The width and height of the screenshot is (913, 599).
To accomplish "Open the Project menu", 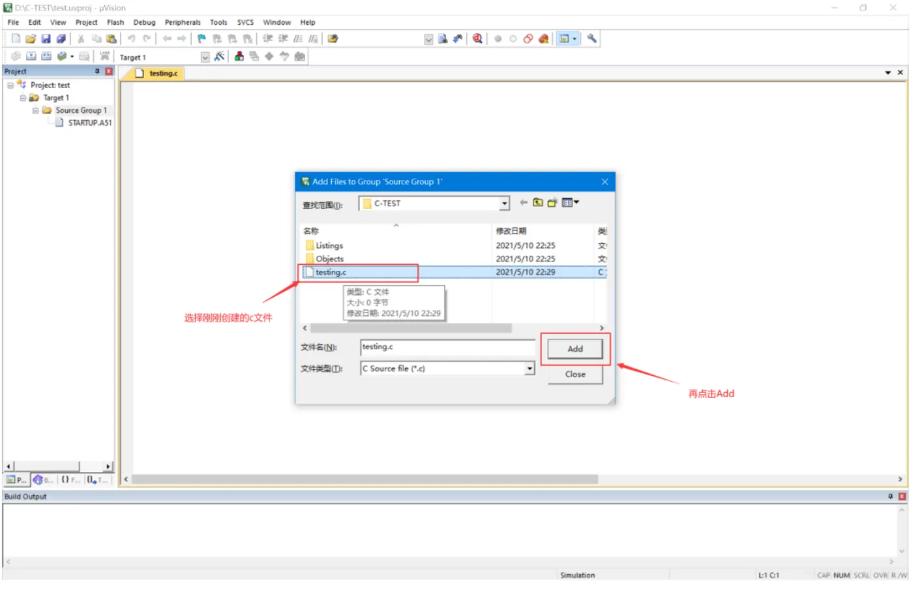I will tap(86, 22).
